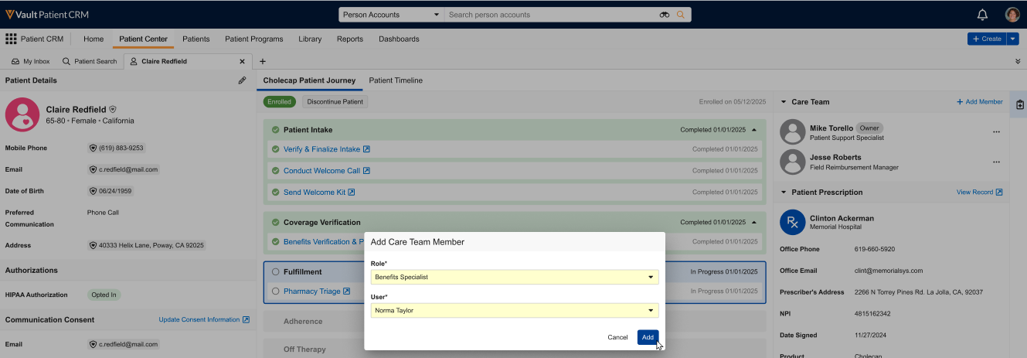
Task: Click the search person accounts field
Action: [x=550, y=15]
